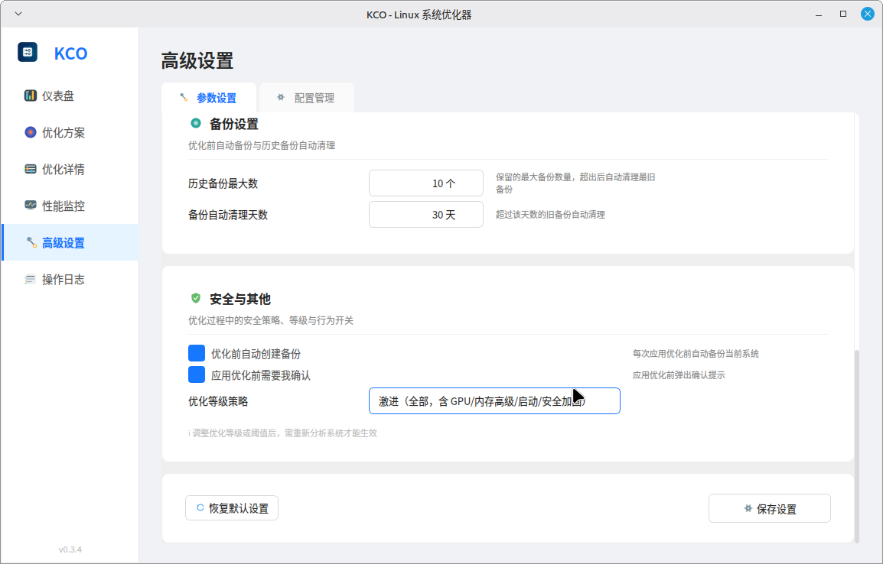The image size is (883, 564).
Task: Click the 备份设置 section title
Action: tap(233, 124)
